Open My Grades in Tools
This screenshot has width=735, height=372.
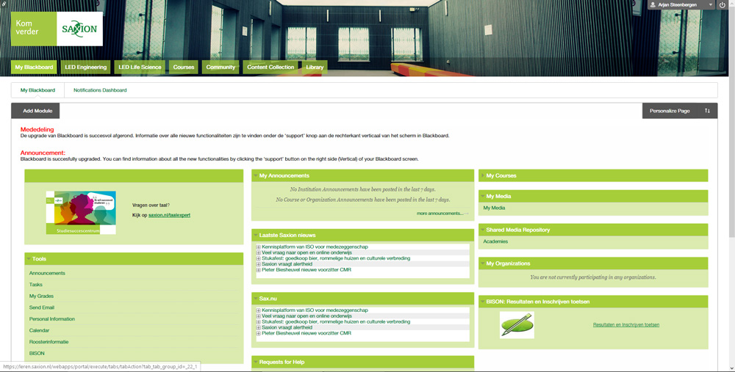pyautogui.click(x=41, y=296)
